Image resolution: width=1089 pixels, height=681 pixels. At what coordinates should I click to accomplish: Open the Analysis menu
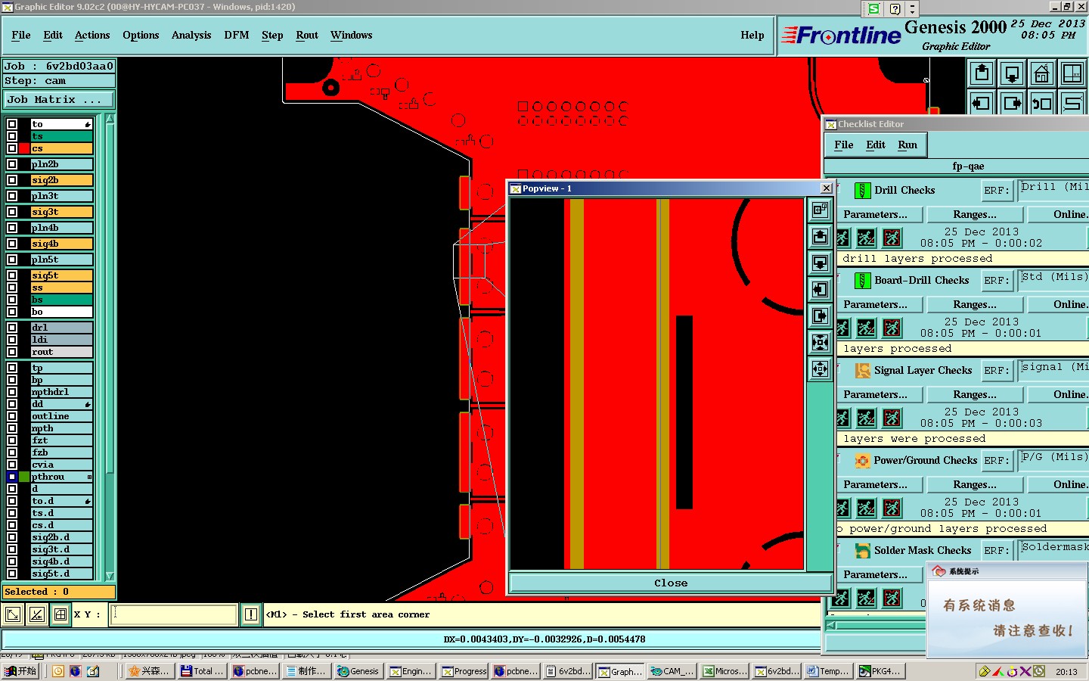[x=191, y=36]
